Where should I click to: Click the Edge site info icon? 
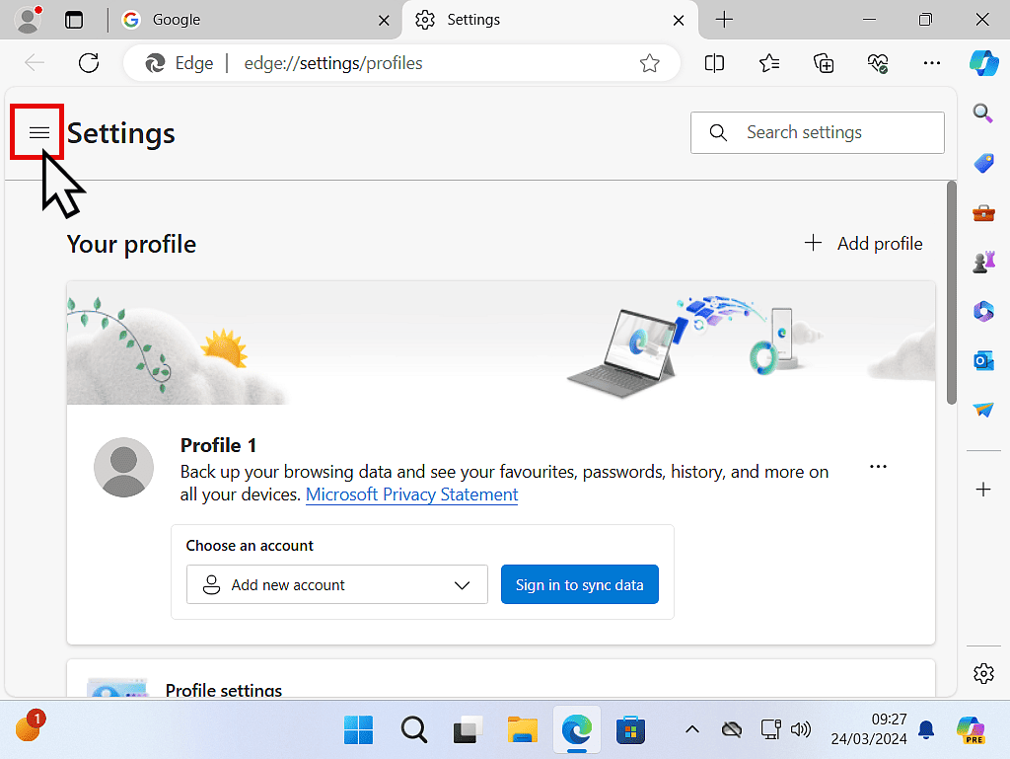coord(155,63)
